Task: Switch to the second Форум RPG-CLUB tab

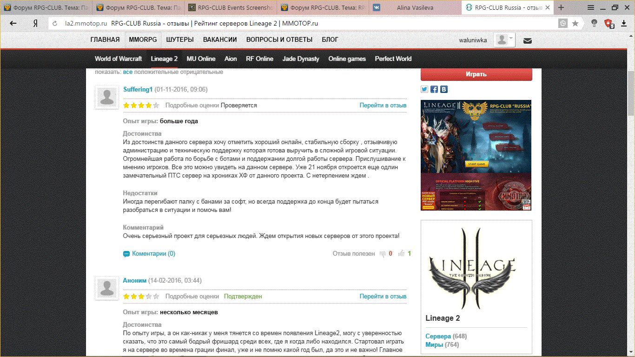Action: (139, 7)
